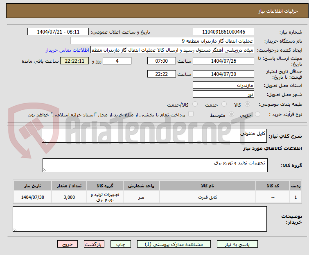The width and height of the screenshot is (309, 255).
Task: Toggle the اسناد خزانه اسلامی payment checkbox
Action: click(191, 114)
